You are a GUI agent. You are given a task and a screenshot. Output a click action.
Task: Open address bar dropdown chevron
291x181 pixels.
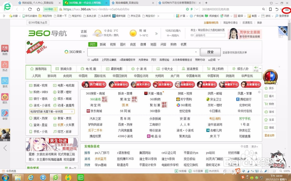197,9
